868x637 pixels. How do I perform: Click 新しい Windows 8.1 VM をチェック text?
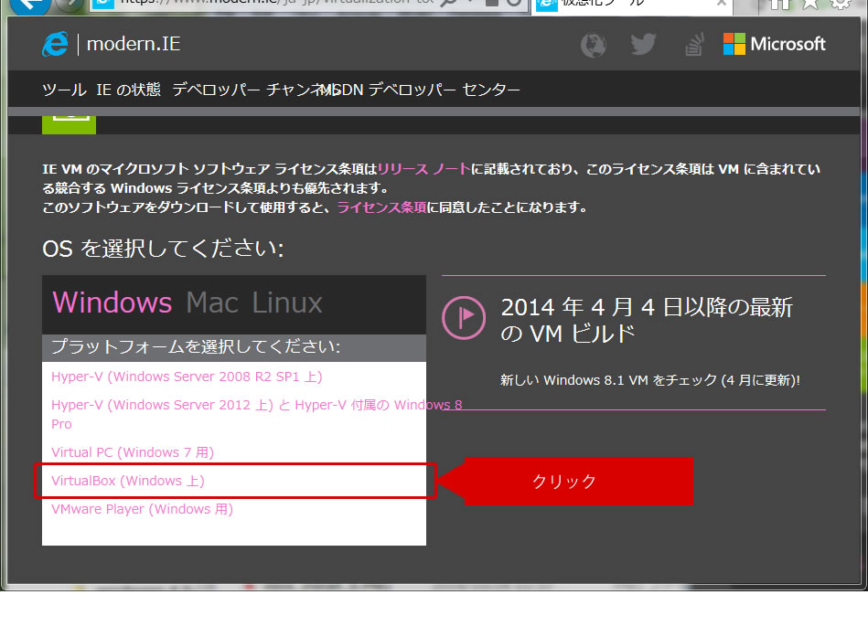point(650,380)
